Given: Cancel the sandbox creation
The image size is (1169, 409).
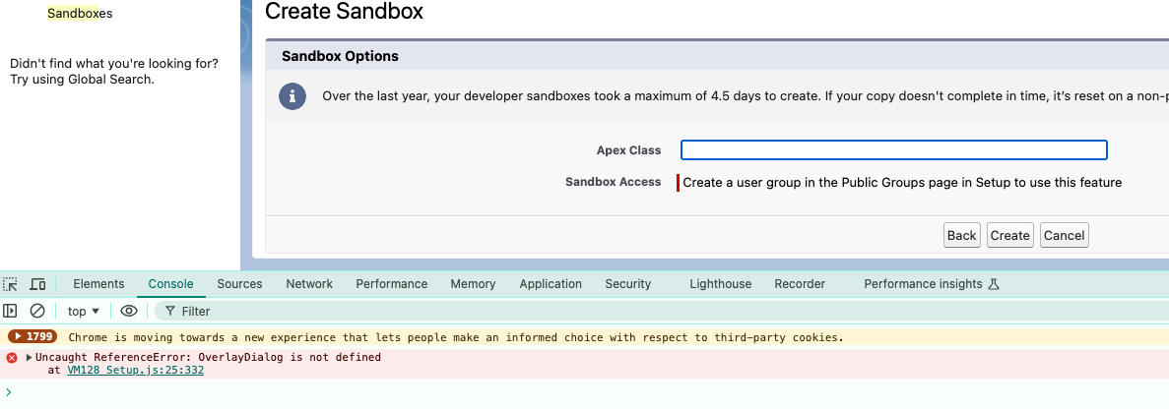Looking at the screenshot, I should click(1064, 235).
